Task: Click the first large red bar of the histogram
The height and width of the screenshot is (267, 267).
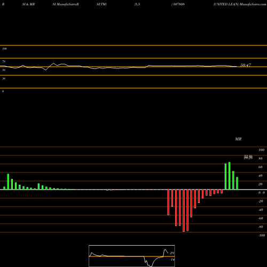Action: (x=168, y=202)
